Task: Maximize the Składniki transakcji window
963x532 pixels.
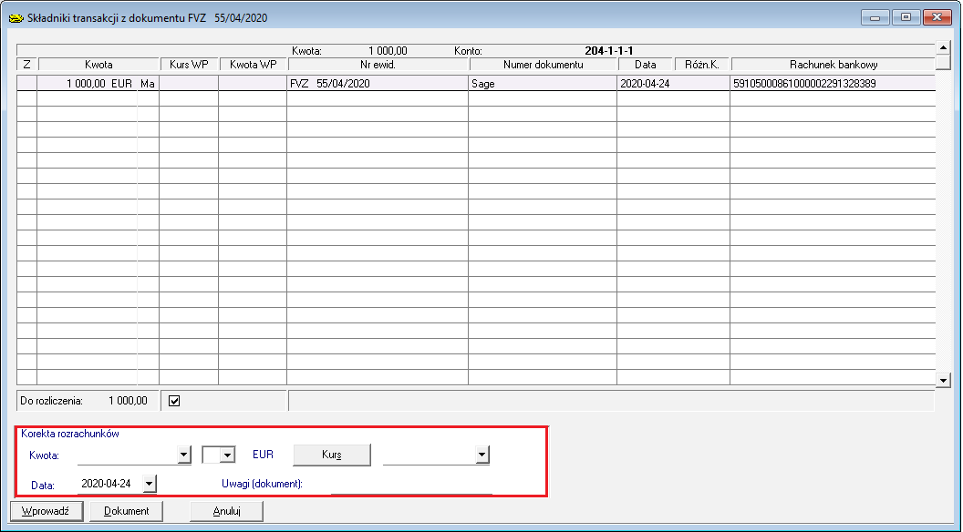Action: click(x=906, y=17)
